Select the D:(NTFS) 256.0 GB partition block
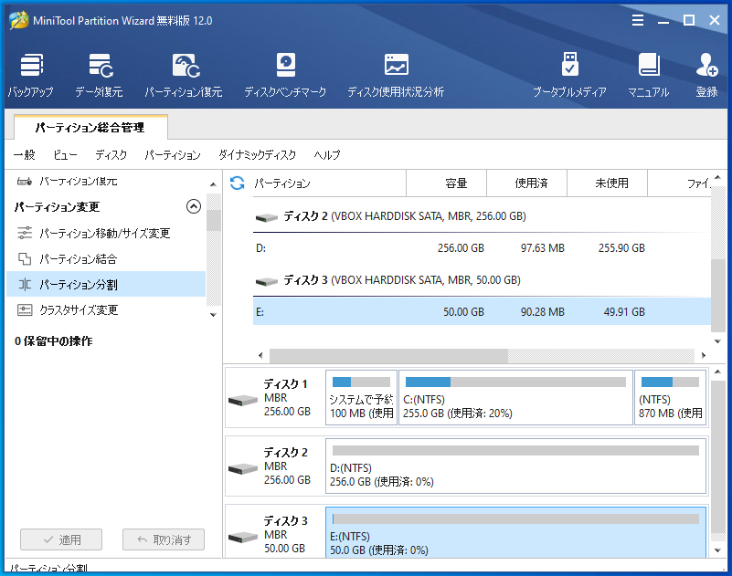This screenshot has width=732, height=576. click(x=515, y=466)
